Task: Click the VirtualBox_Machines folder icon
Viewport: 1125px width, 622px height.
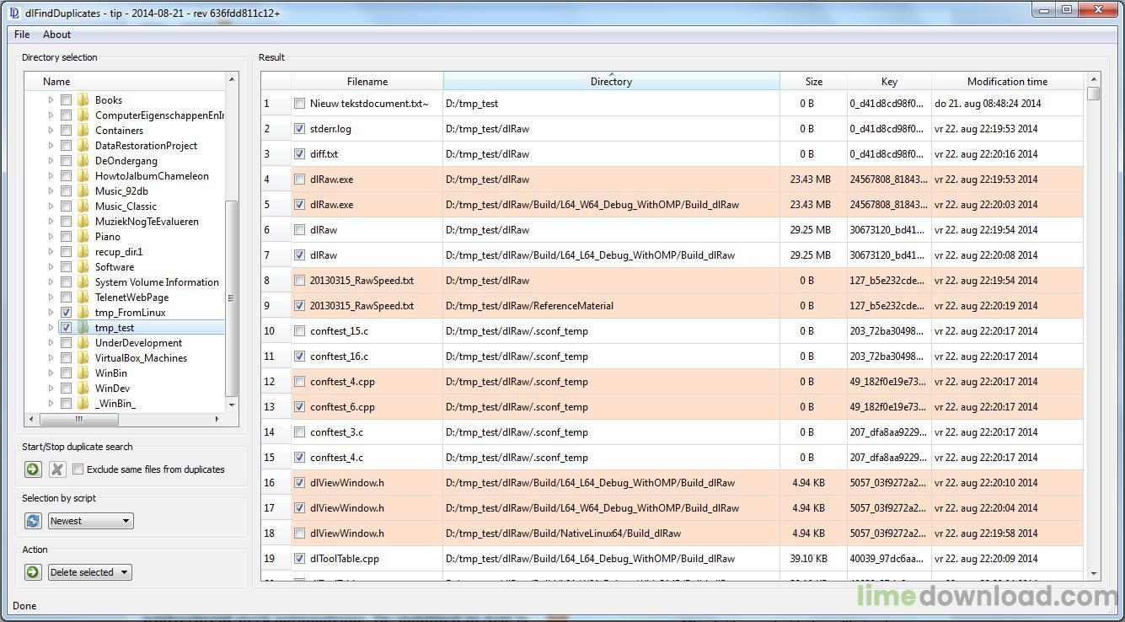Action: 83,358
